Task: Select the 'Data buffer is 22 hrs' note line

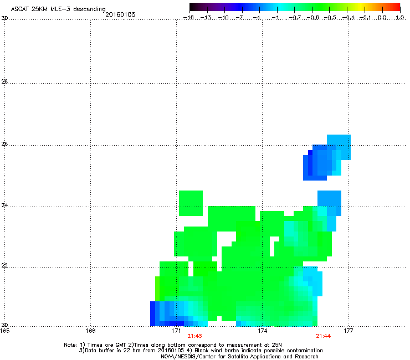Action: (x=201, y=351)
